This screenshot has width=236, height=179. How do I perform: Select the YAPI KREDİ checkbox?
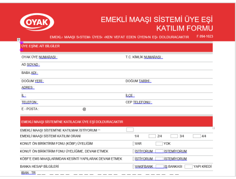point(188,166)
